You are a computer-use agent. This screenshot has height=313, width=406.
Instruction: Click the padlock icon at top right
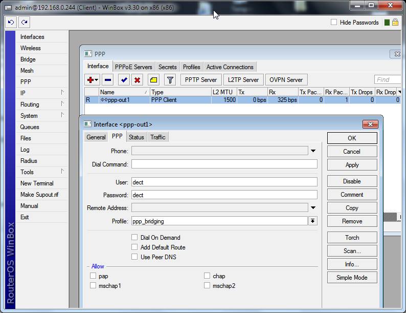[x=395, y=23]
